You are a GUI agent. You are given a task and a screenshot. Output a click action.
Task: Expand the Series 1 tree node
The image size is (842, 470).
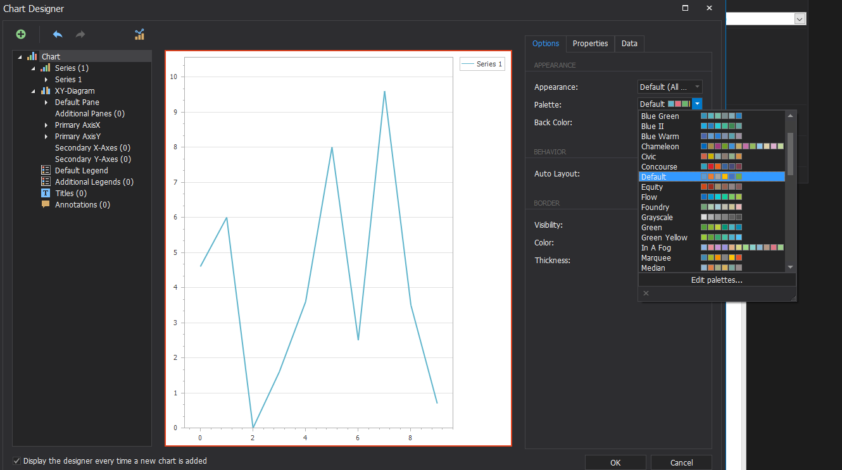coord(46,80)
